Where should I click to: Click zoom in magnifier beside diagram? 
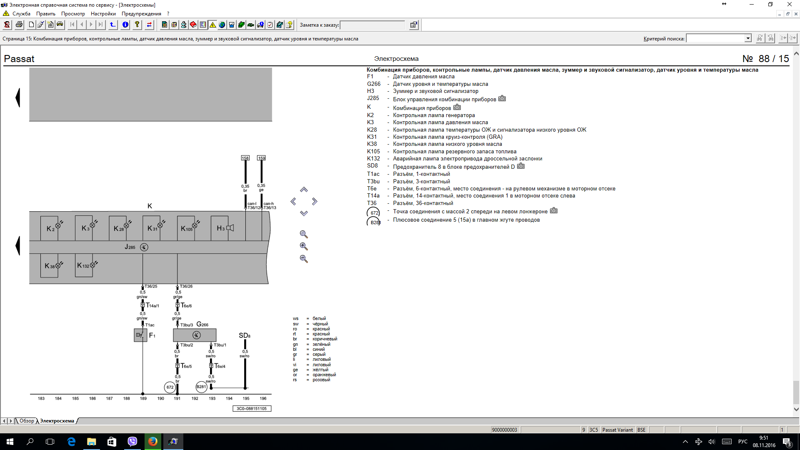click(x=304, y=247)
